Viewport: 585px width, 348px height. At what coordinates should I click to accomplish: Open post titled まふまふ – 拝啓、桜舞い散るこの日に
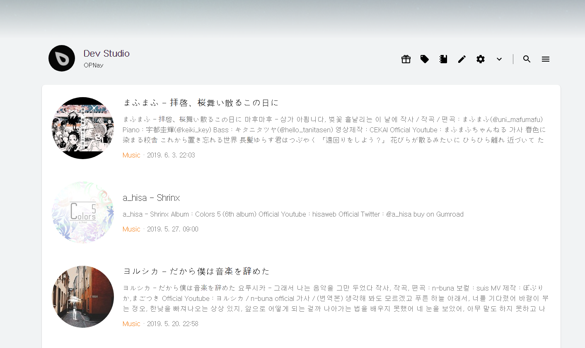click(x=201, y=102)
